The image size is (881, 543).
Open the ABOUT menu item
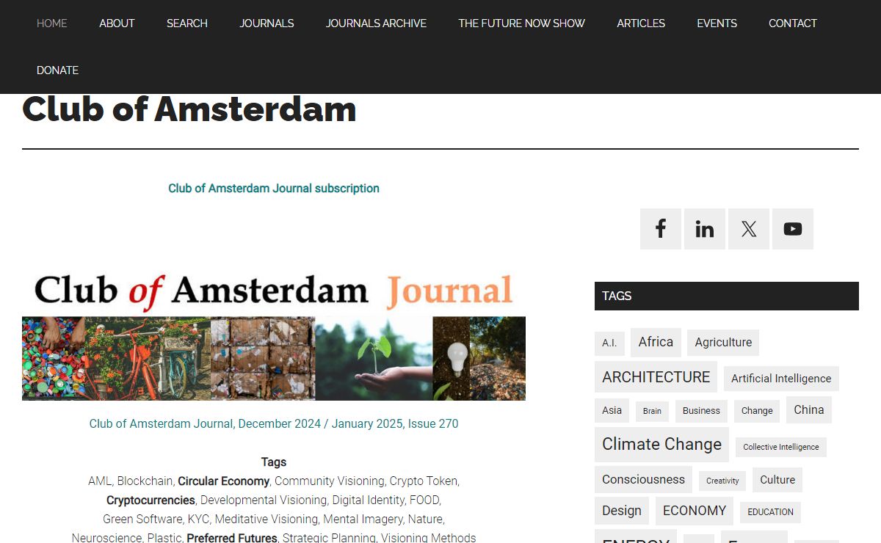(x=117, y=23)
